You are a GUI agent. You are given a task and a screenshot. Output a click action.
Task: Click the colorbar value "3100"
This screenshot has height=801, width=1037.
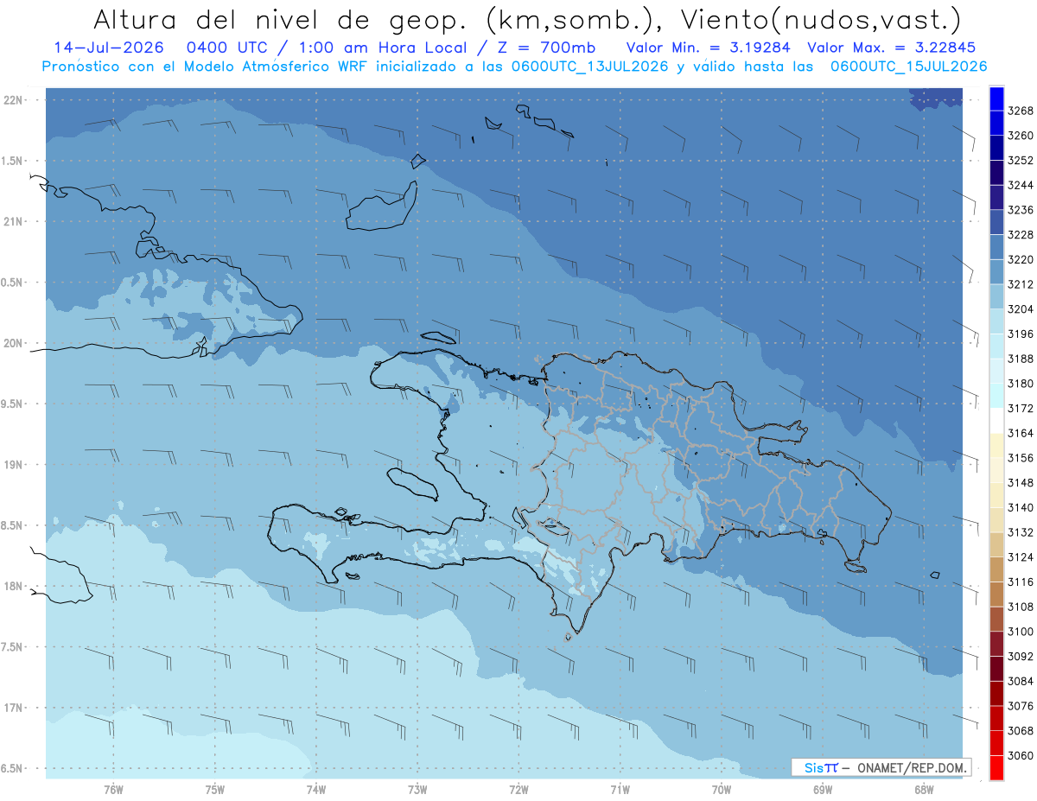[x=1021, y=632]
